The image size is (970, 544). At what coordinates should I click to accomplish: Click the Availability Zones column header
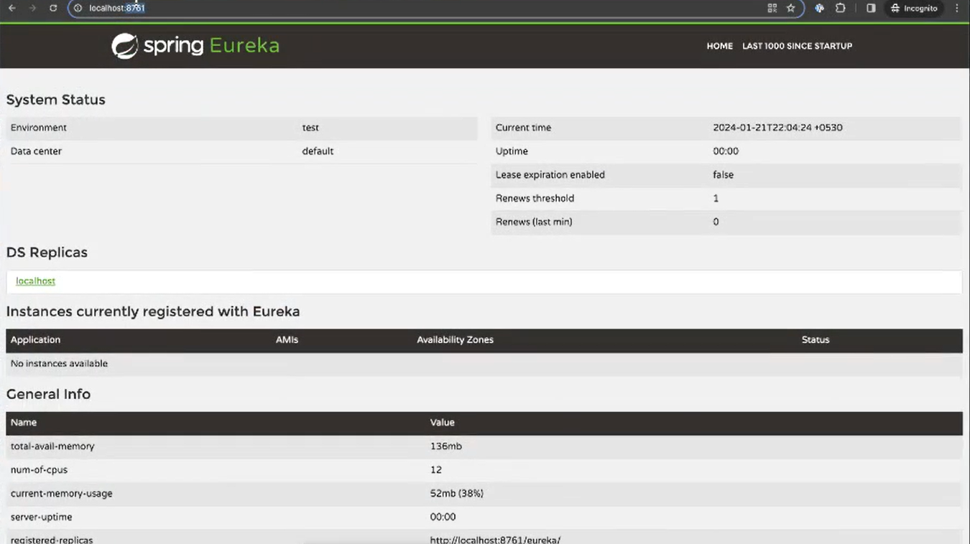click(455, 340)
